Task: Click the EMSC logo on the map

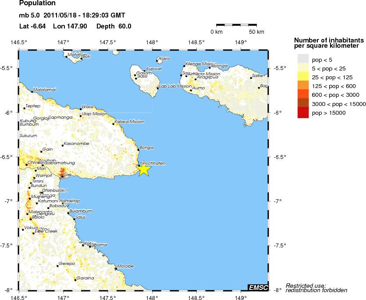Action: pos(257,287)
